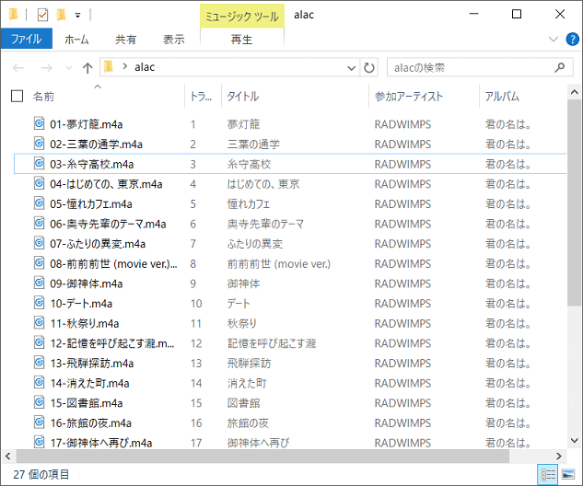Switch to large icons view in status bar

point(568,474)
